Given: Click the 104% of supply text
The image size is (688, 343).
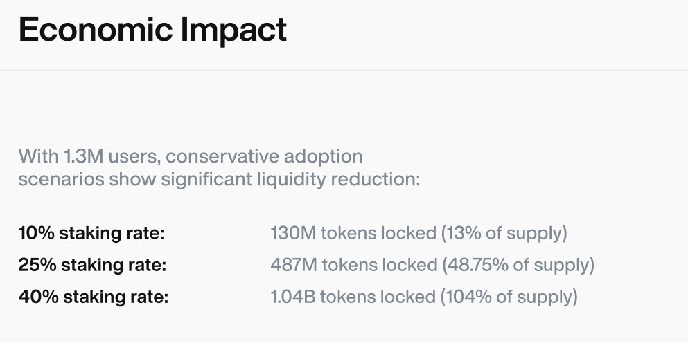Looking at the screenshot, I should pos(509,297).
